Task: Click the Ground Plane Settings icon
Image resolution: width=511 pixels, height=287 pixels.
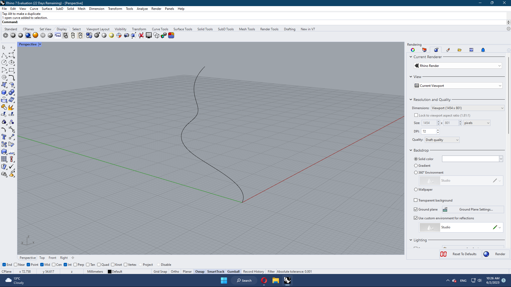Action: click(x=445, y=209)
